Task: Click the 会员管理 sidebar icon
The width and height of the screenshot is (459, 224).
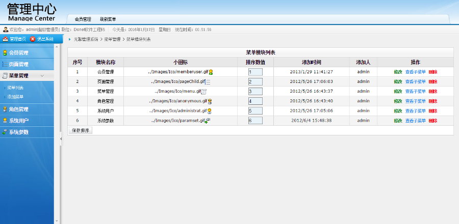Action: click(x=5, y=53)
